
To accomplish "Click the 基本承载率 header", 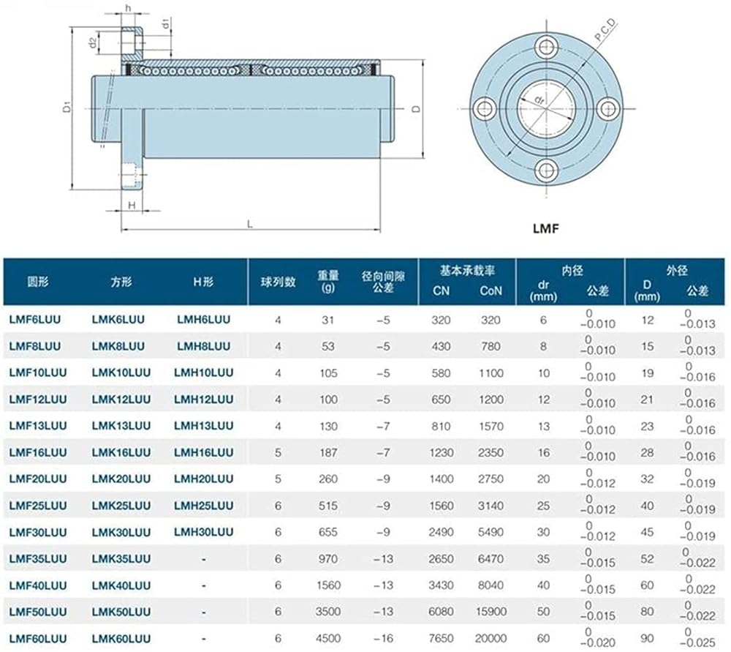I will point(467,270).
